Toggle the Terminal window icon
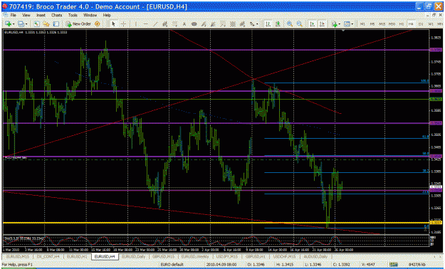The height and width of the screenshot is (269, 445). point(56,24)
